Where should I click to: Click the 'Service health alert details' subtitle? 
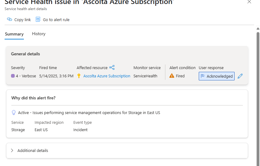click(x=26, y=9)
